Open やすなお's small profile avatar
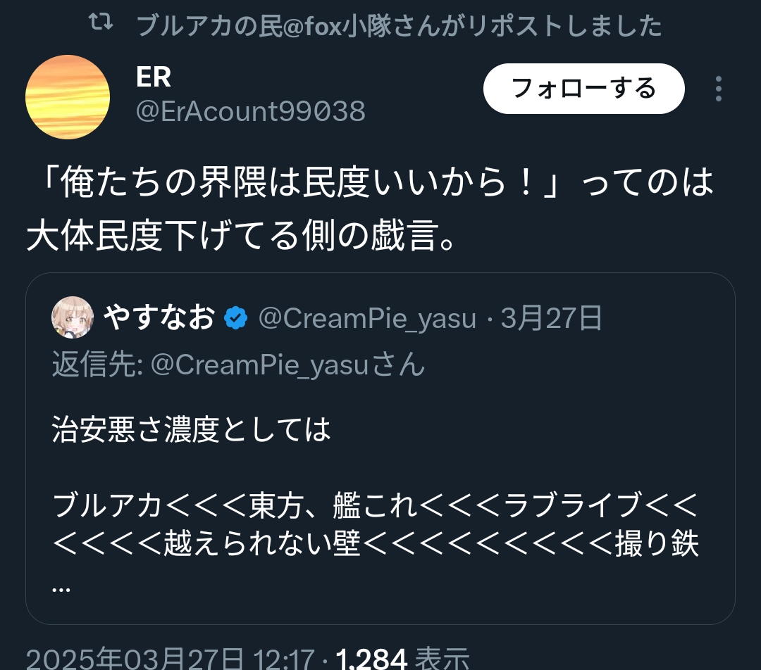Viewport: 761px width, 670px height. (73, 319)
